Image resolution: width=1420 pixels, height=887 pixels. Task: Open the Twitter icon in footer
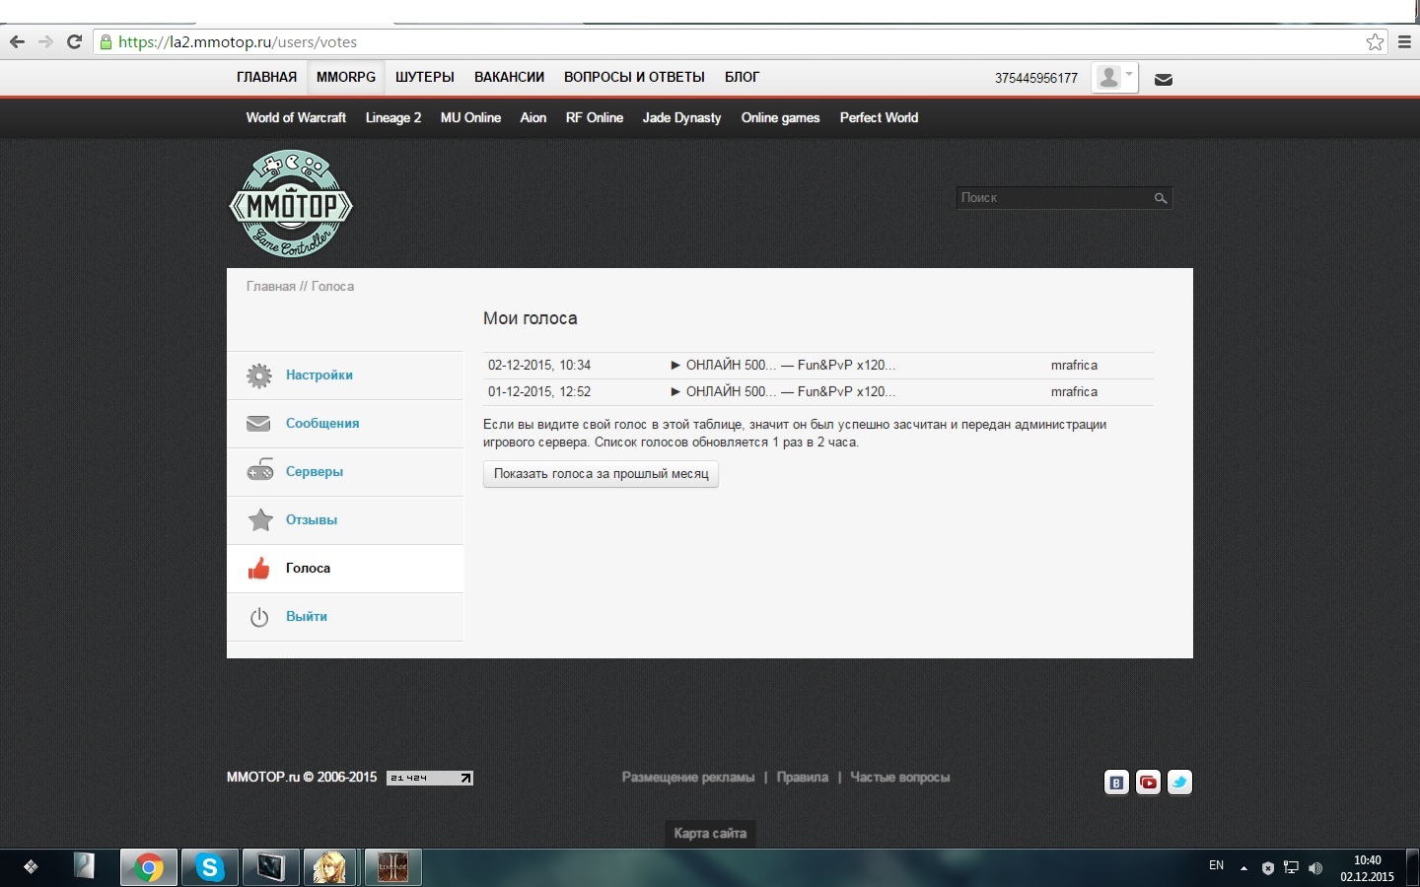pyautogui.click(x=1179, y=783)
